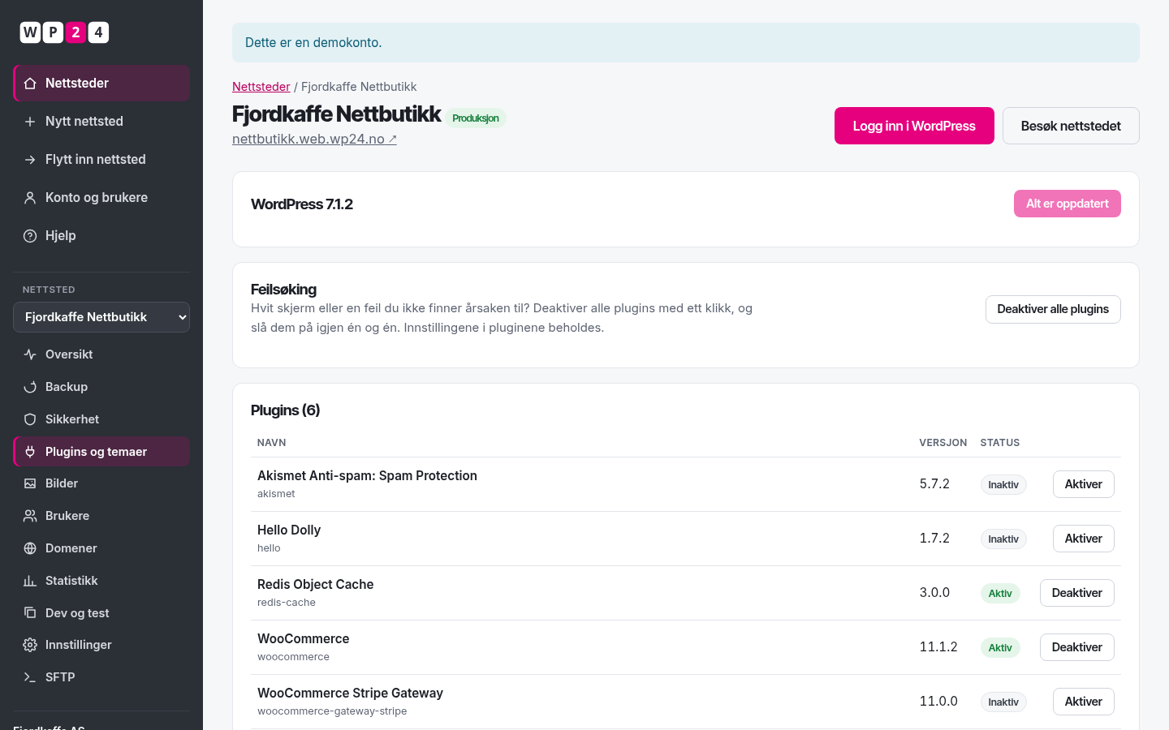Click the WP24 logo

[x=64, y=32]
